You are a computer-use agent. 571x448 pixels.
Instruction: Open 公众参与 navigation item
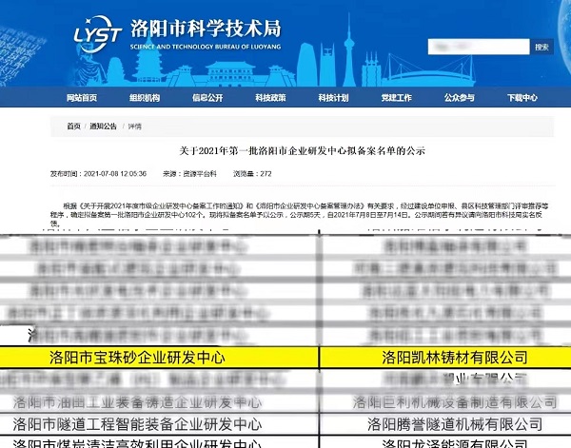460,98
